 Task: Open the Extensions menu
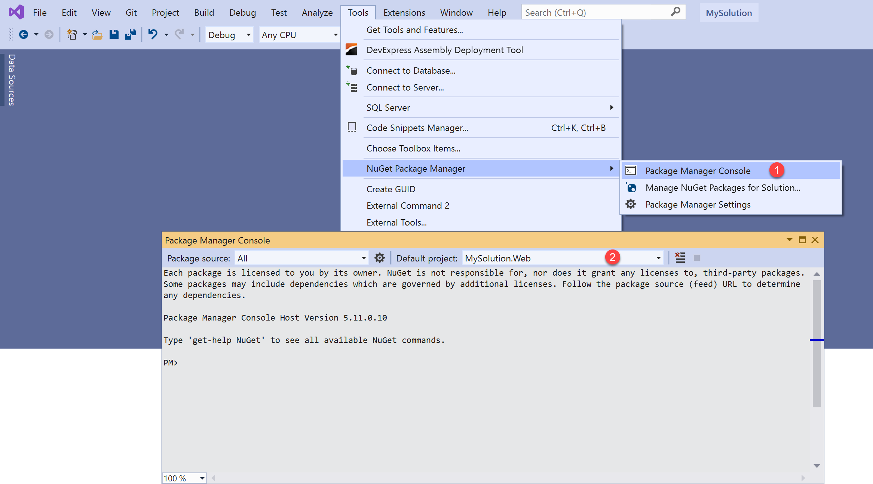pyautogui.click(x=404, y=12)
